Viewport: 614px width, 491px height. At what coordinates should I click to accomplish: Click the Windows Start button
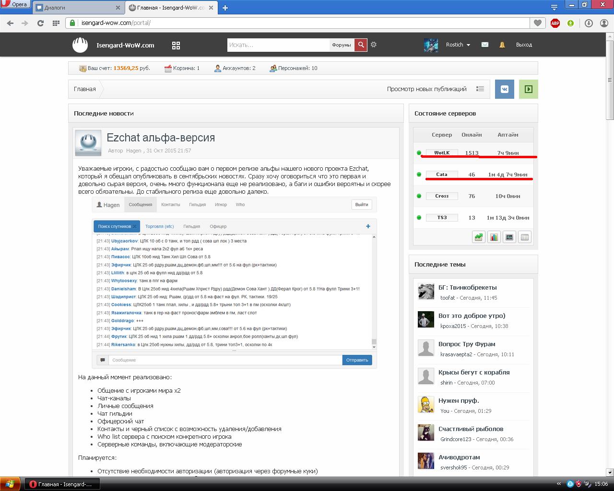tap(10, 484)
